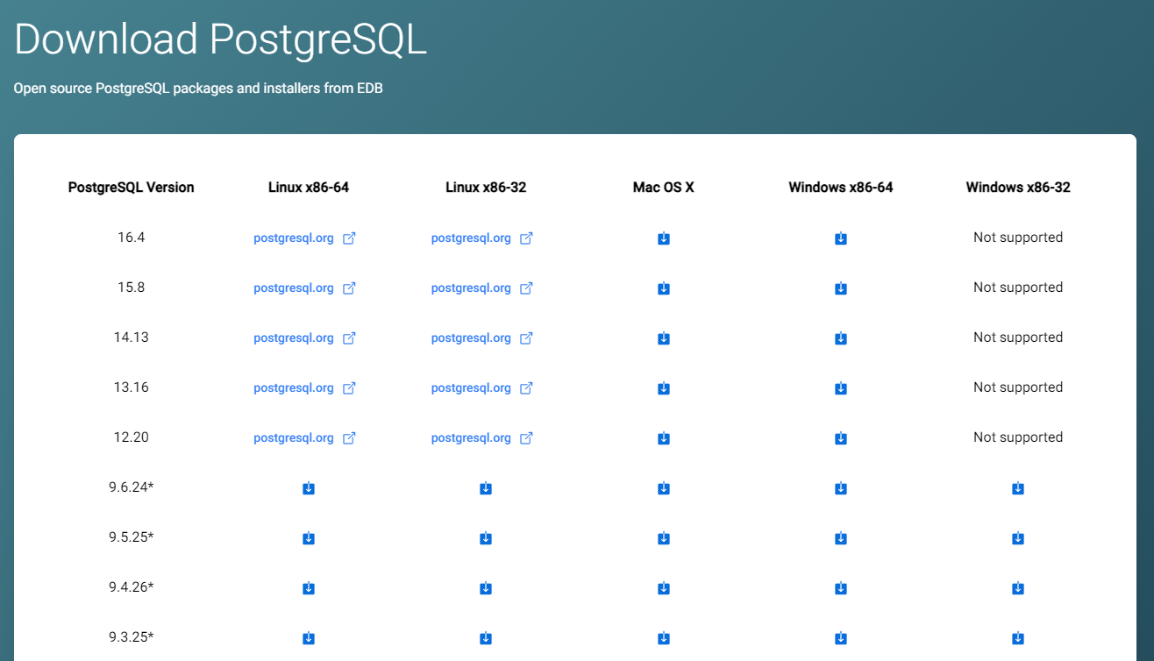1154x661 pixels.
Task: Download PostgreSQL 9.5.25 for Linux x86-32
Action: point(486,537)
